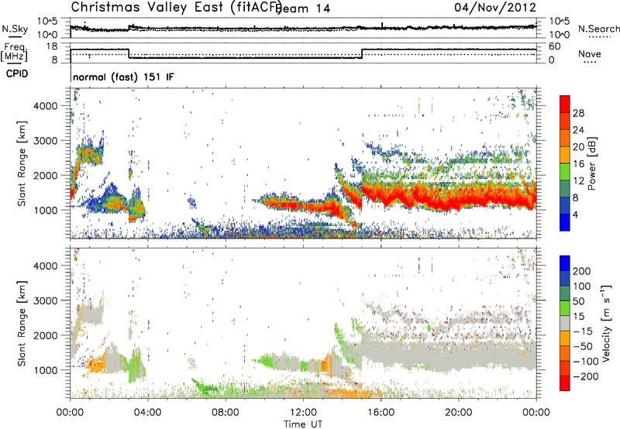
Task: Click the '-50' tick on the Velocity colorbar
Action: click(x=583, y=346)
